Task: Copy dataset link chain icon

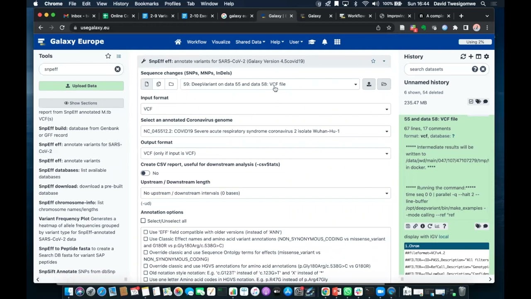Action: click(415, 226)
